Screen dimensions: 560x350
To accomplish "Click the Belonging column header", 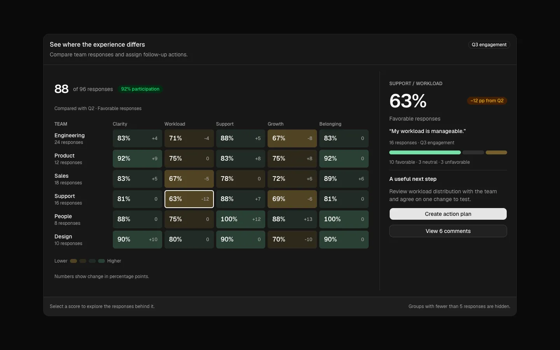I will (330, 124).
